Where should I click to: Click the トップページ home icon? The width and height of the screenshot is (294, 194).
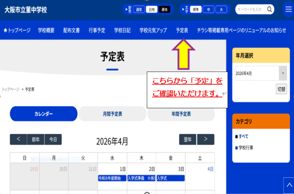(6, 30)
